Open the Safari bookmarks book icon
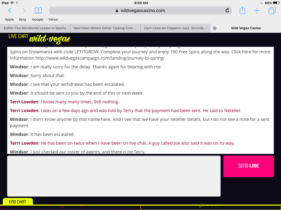This screenshot has height=210, width=281. tap(38, 11)
